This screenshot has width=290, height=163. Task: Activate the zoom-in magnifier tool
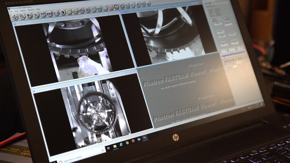click(22, 16)
